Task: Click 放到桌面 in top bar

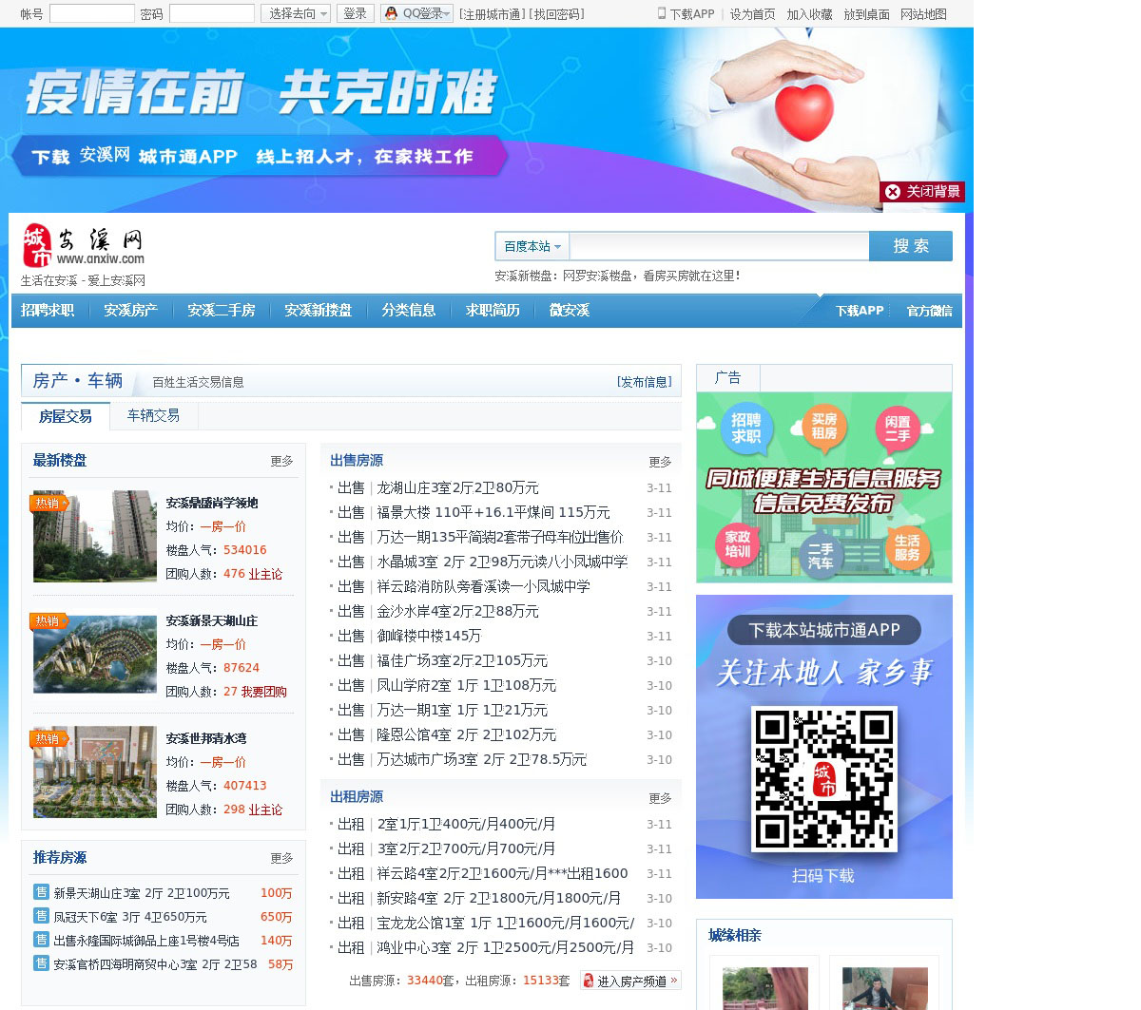Action: (866, 14)
